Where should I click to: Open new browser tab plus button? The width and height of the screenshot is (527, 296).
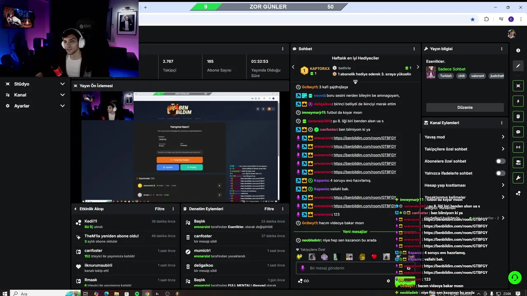145,7
